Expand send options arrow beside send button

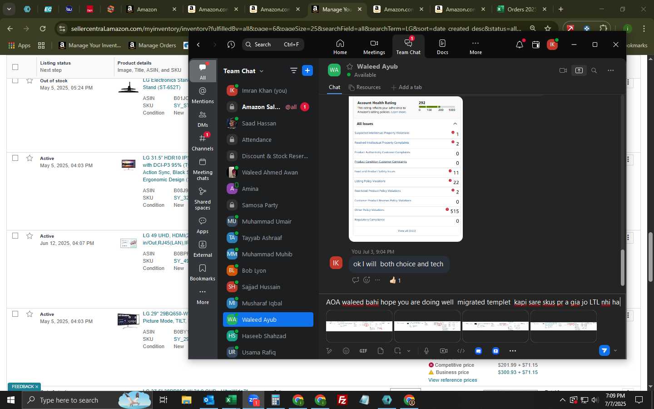click(615, 350)
